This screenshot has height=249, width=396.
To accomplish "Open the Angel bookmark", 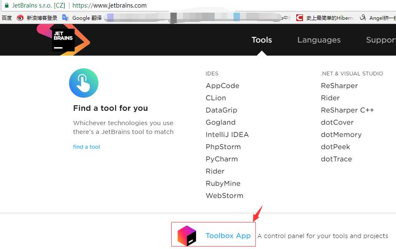I will point(377,18).
